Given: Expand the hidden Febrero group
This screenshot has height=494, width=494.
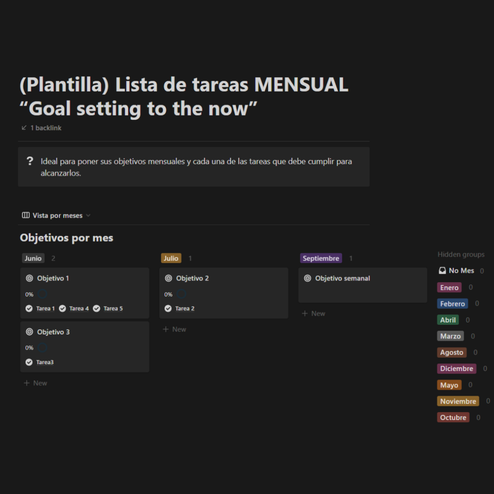Looking at the screenshot, I should (452, 304).
